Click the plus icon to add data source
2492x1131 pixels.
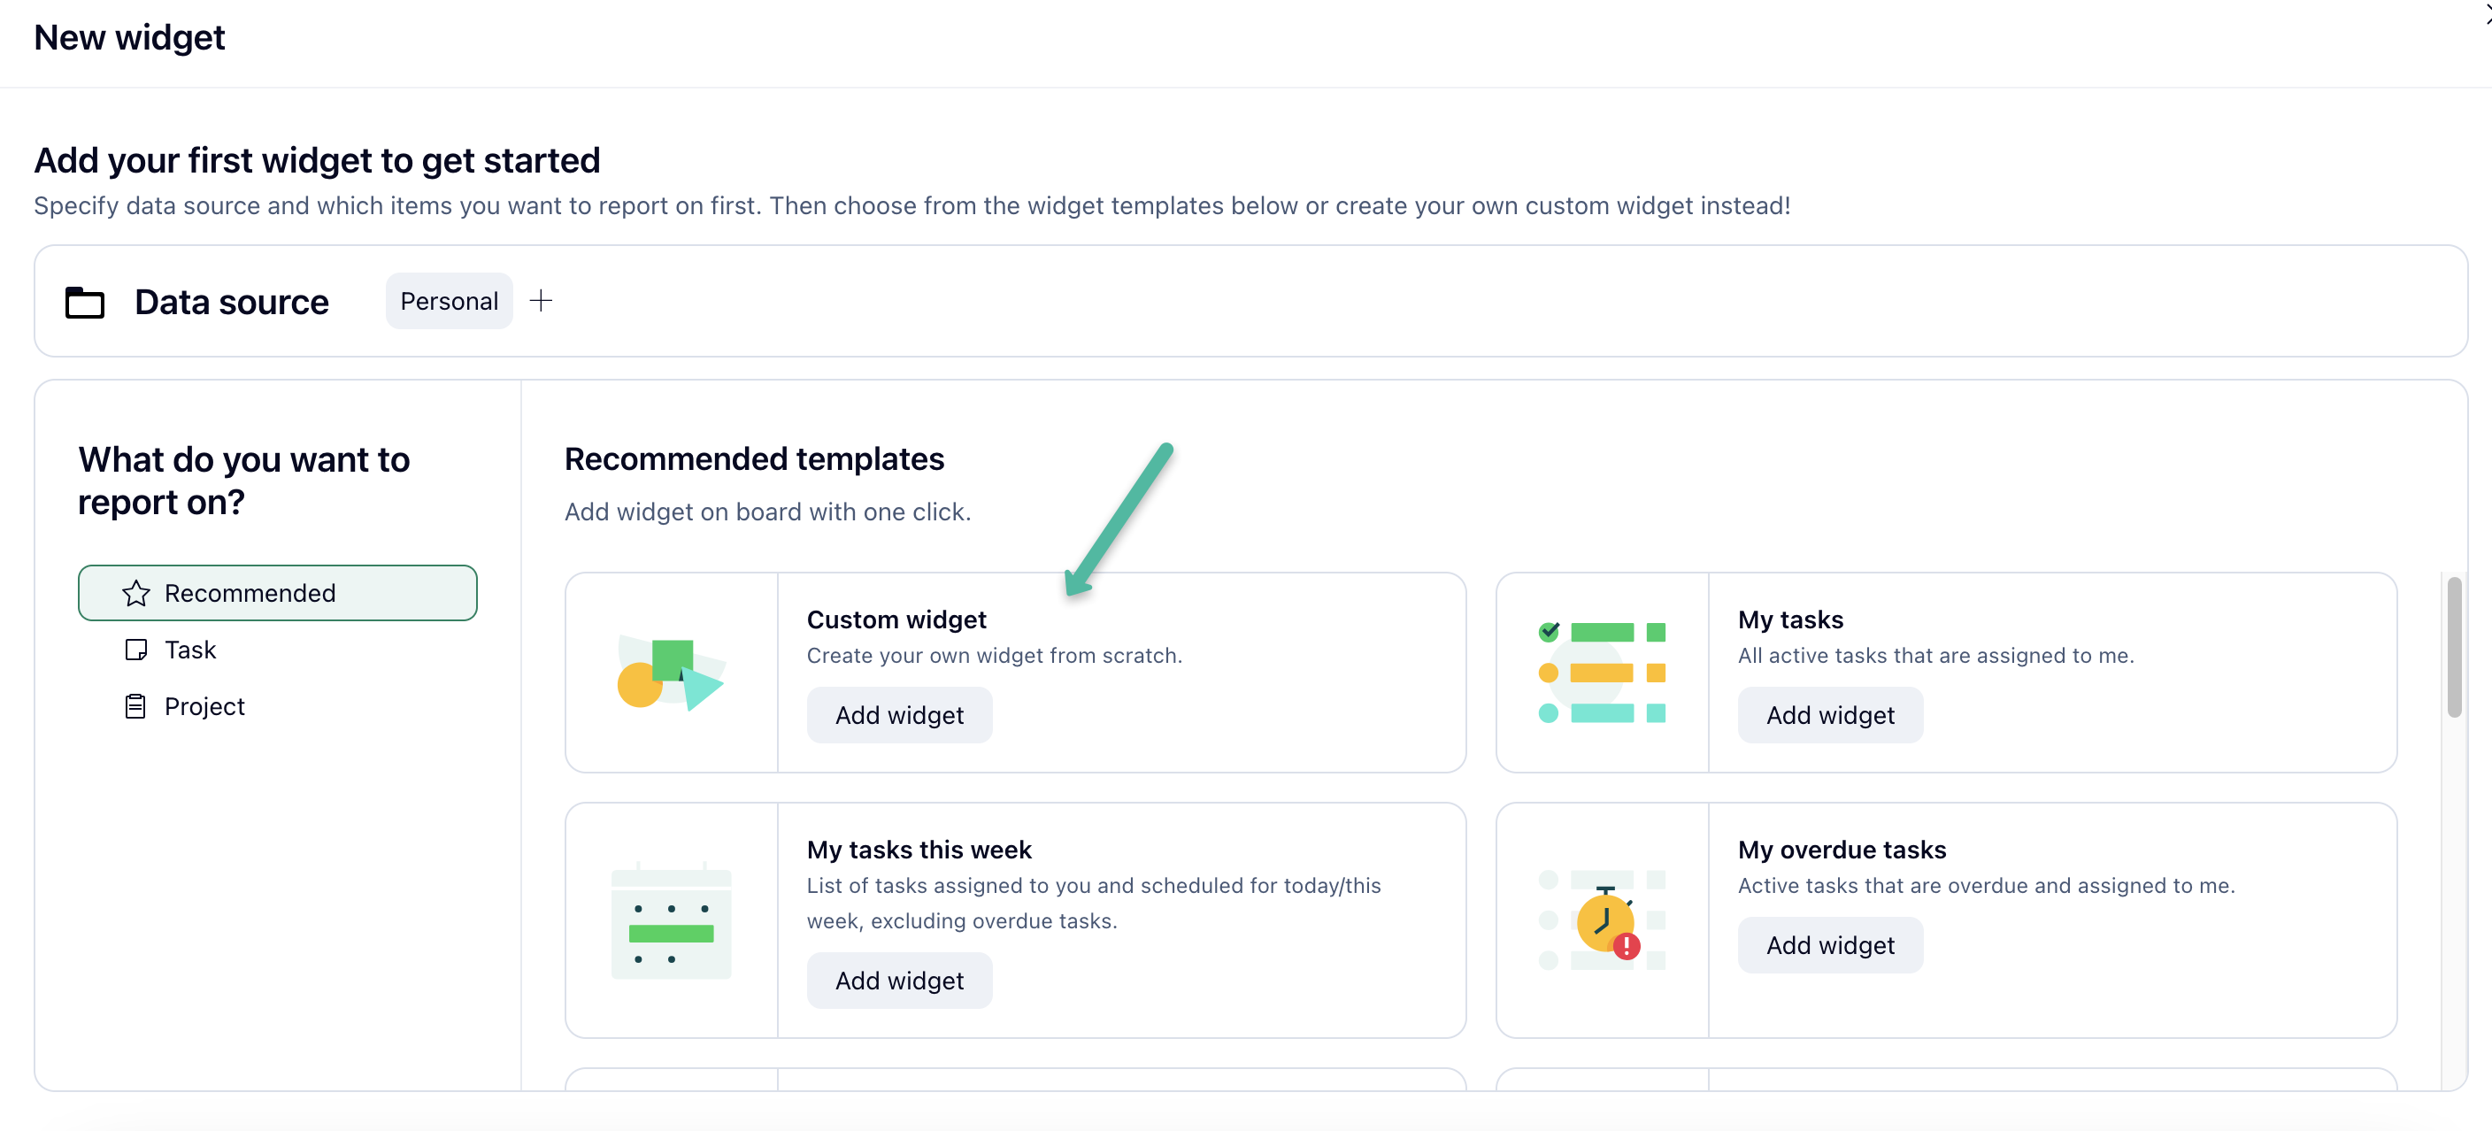coord(541,301)
